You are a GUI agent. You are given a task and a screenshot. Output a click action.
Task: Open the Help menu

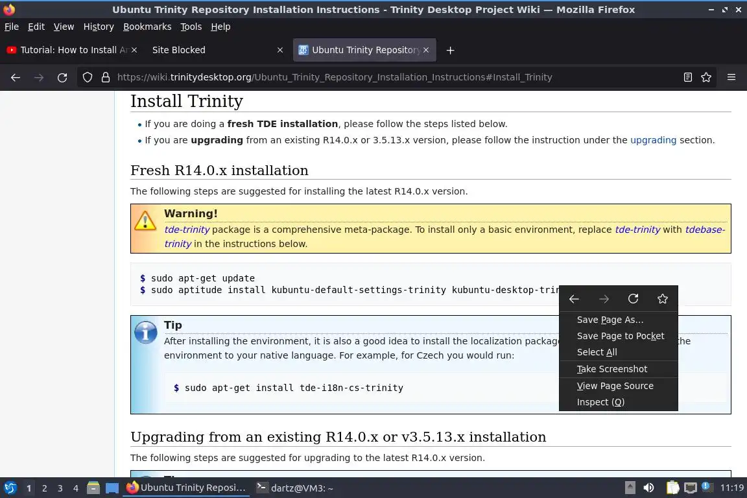(220, 27)
